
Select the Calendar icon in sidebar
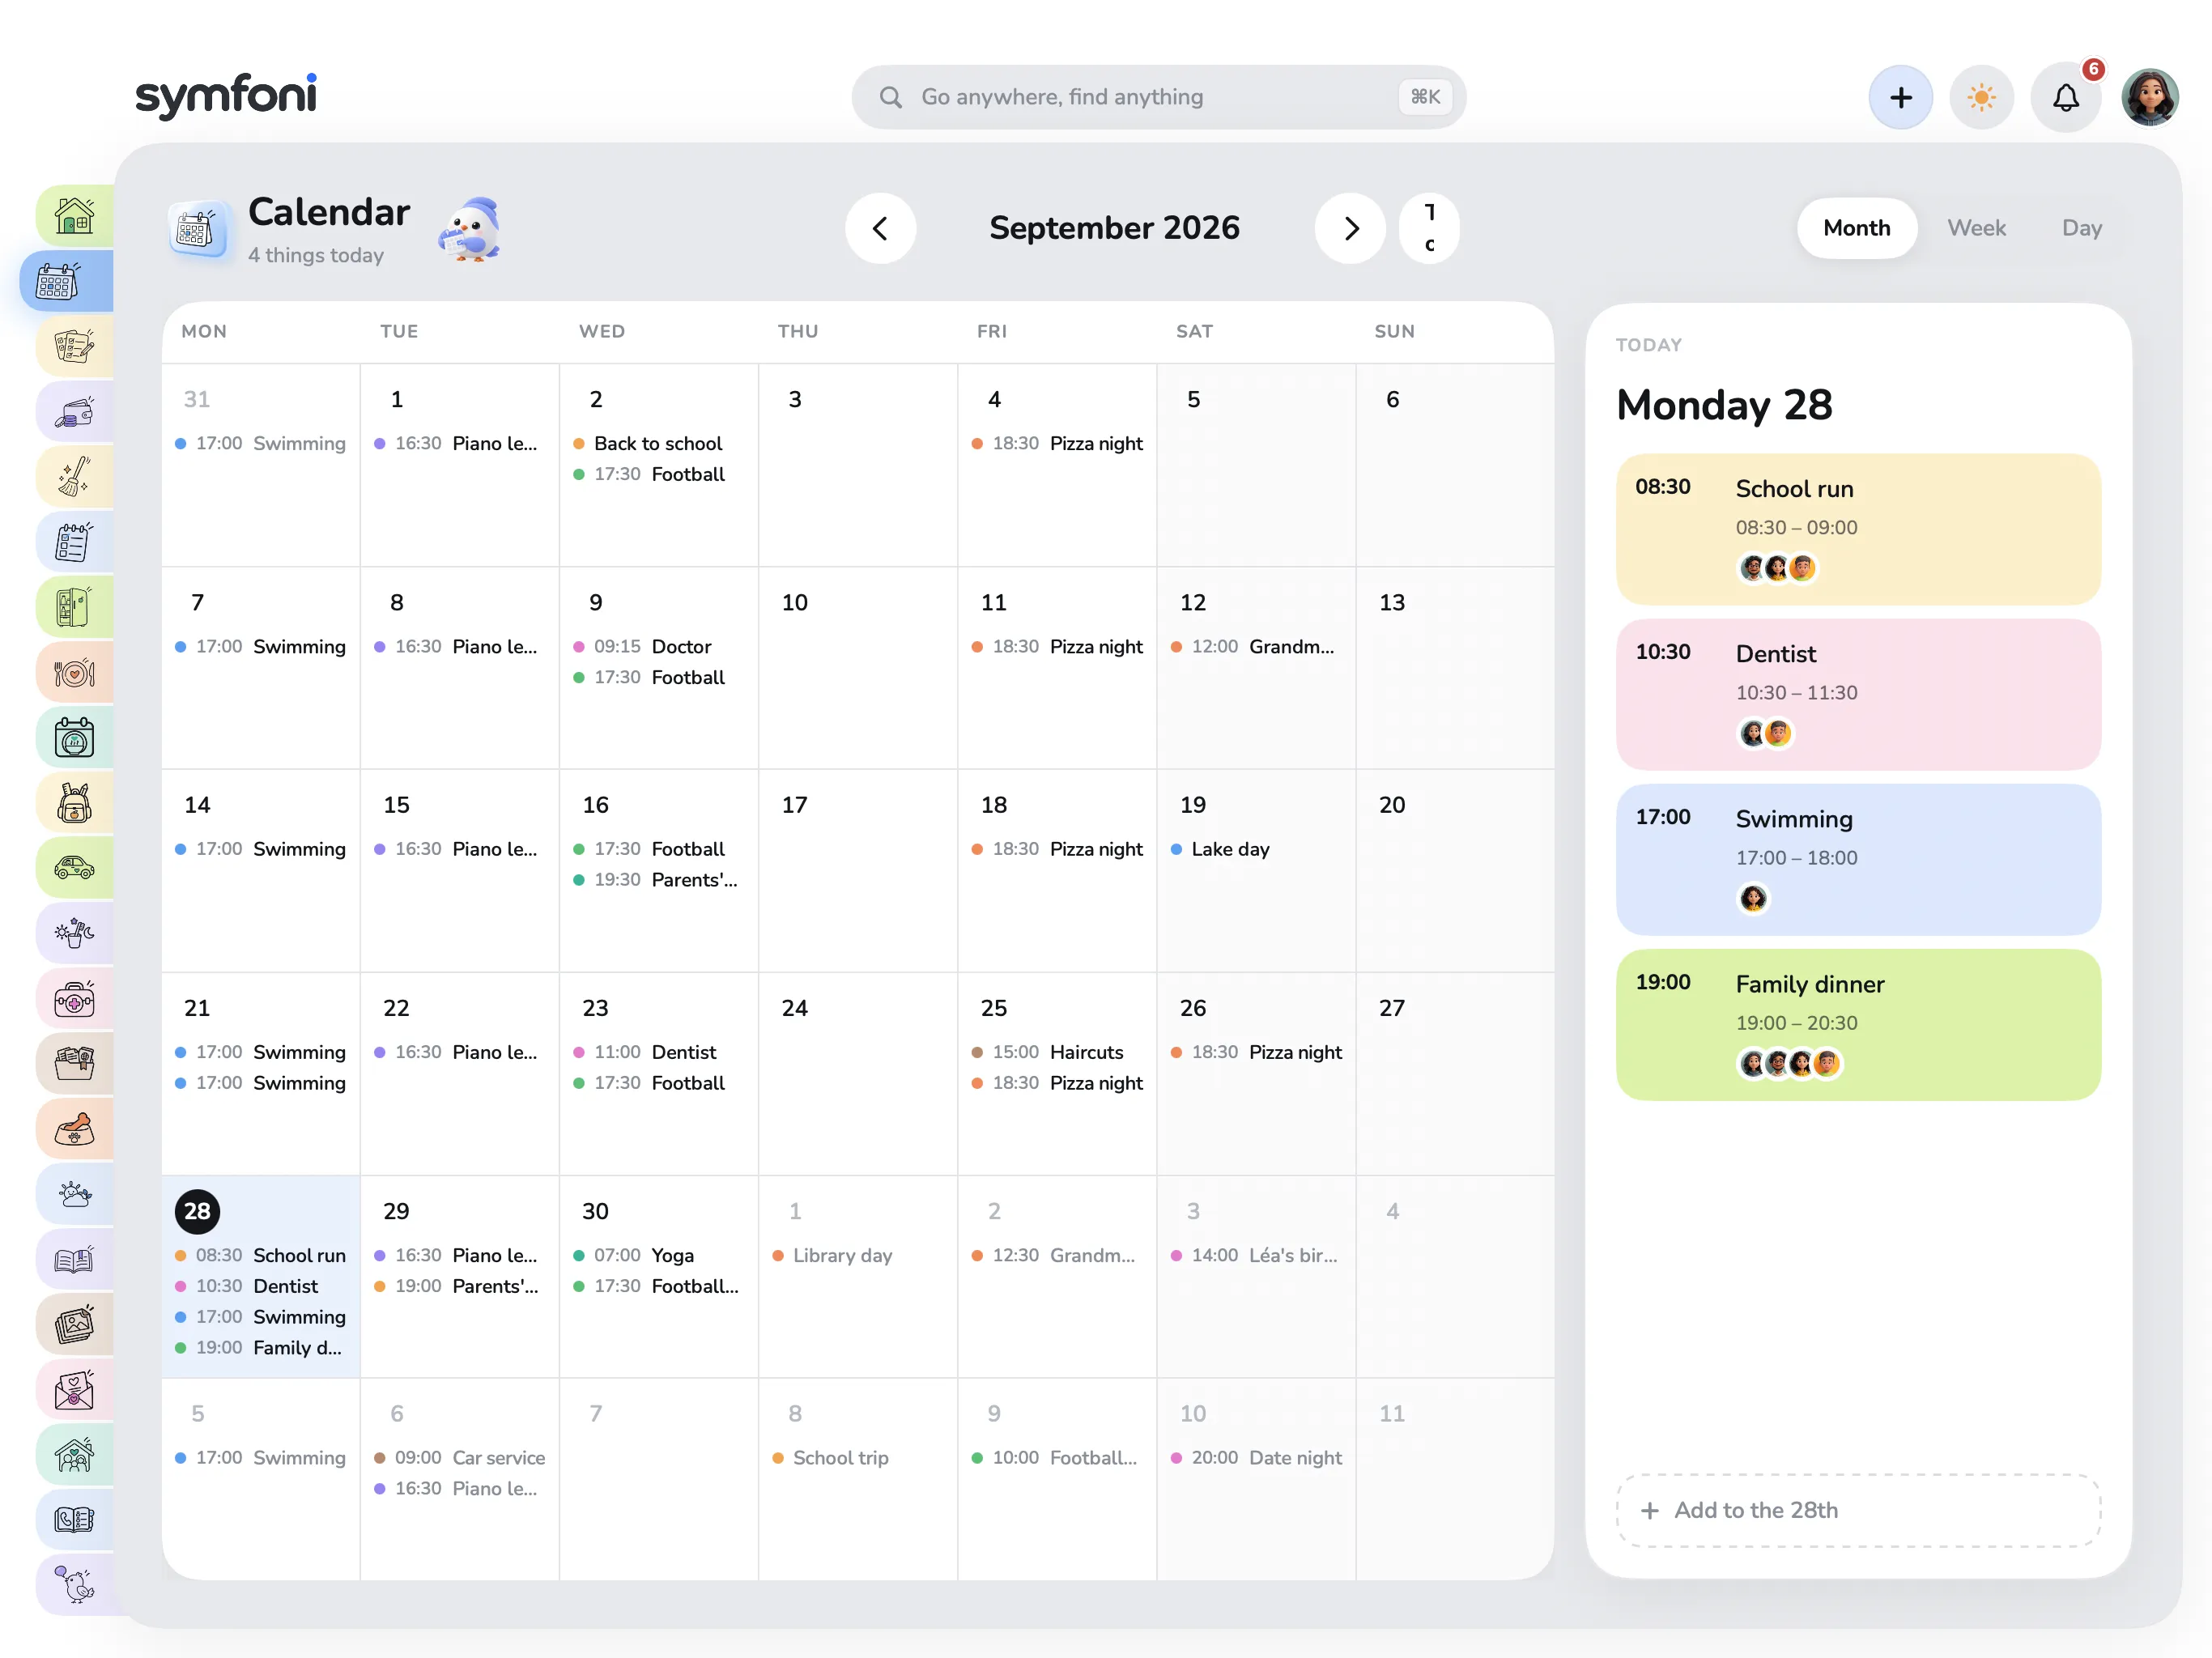[x=66, y=282]
